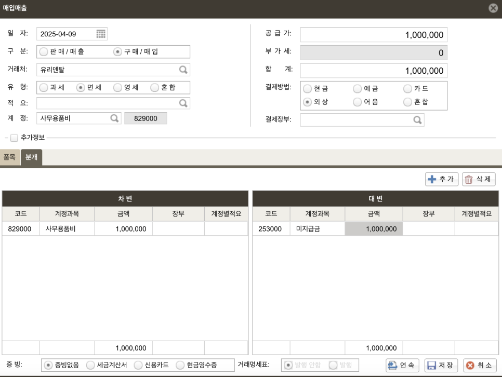Click 대변 장부 column header
Image resolution: width=502 pixels, height=377 pixels.
coord(429,214)
